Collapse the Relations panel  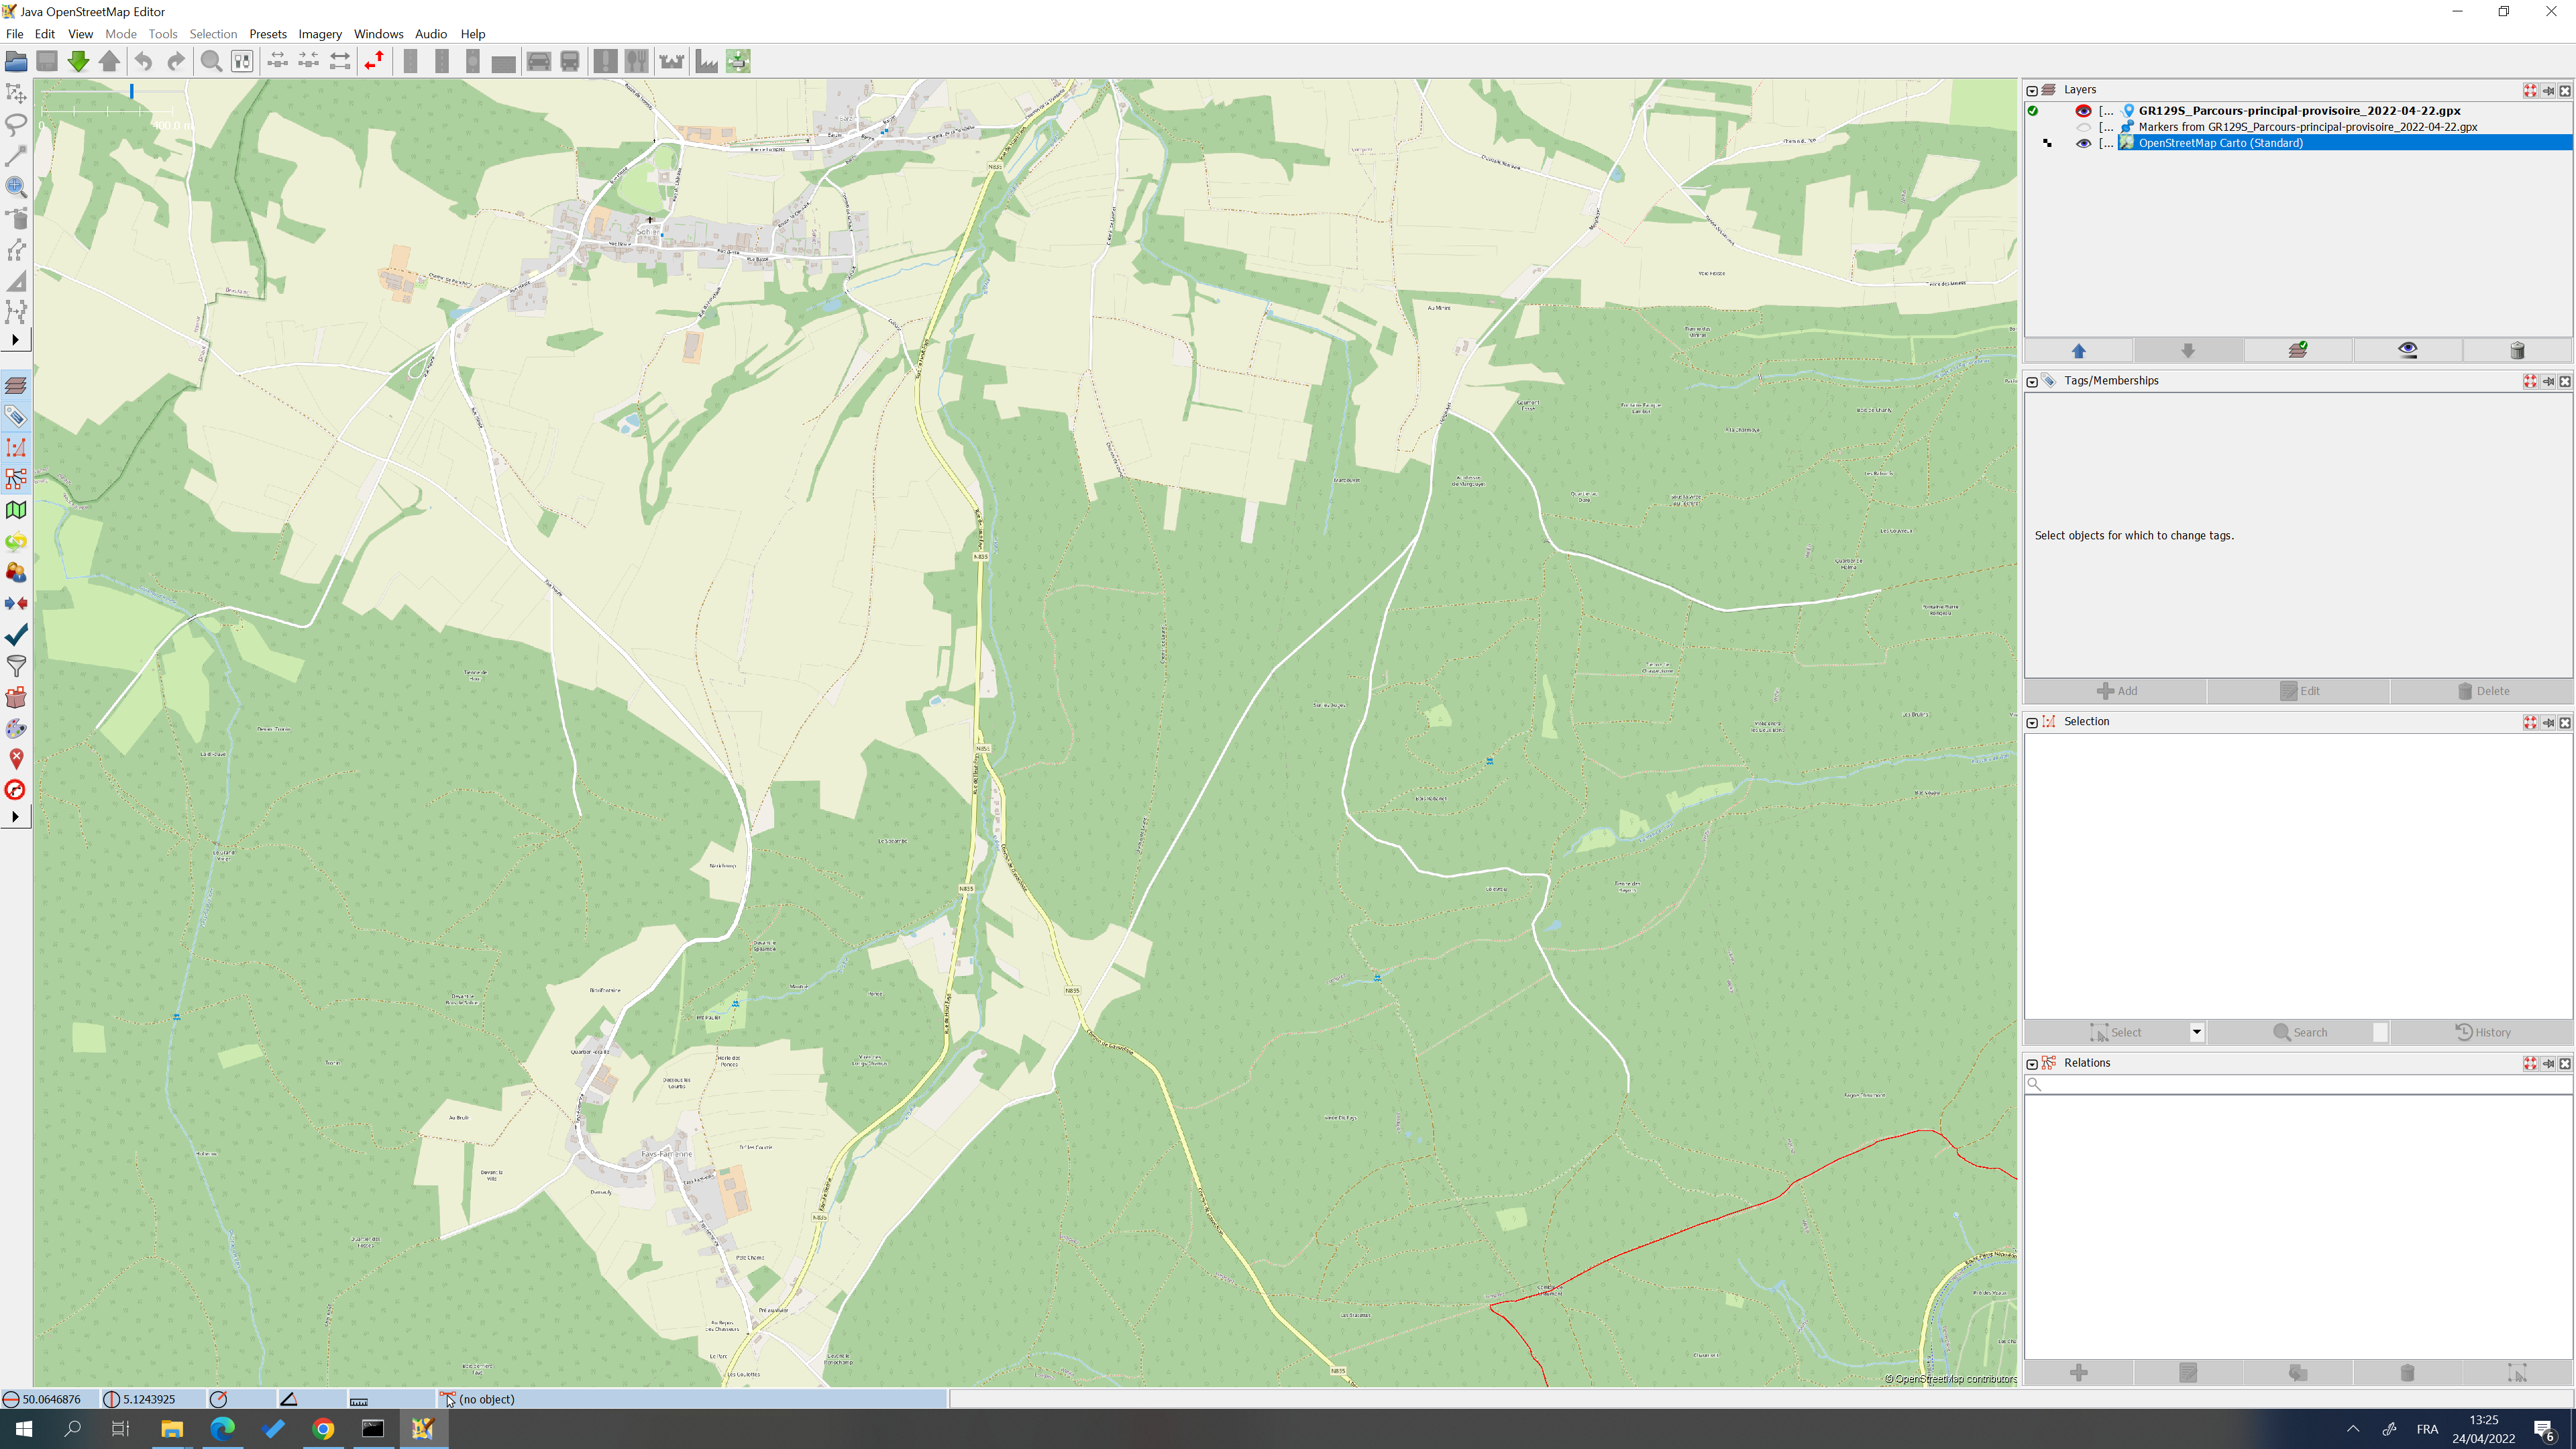coord(2032,1063)
